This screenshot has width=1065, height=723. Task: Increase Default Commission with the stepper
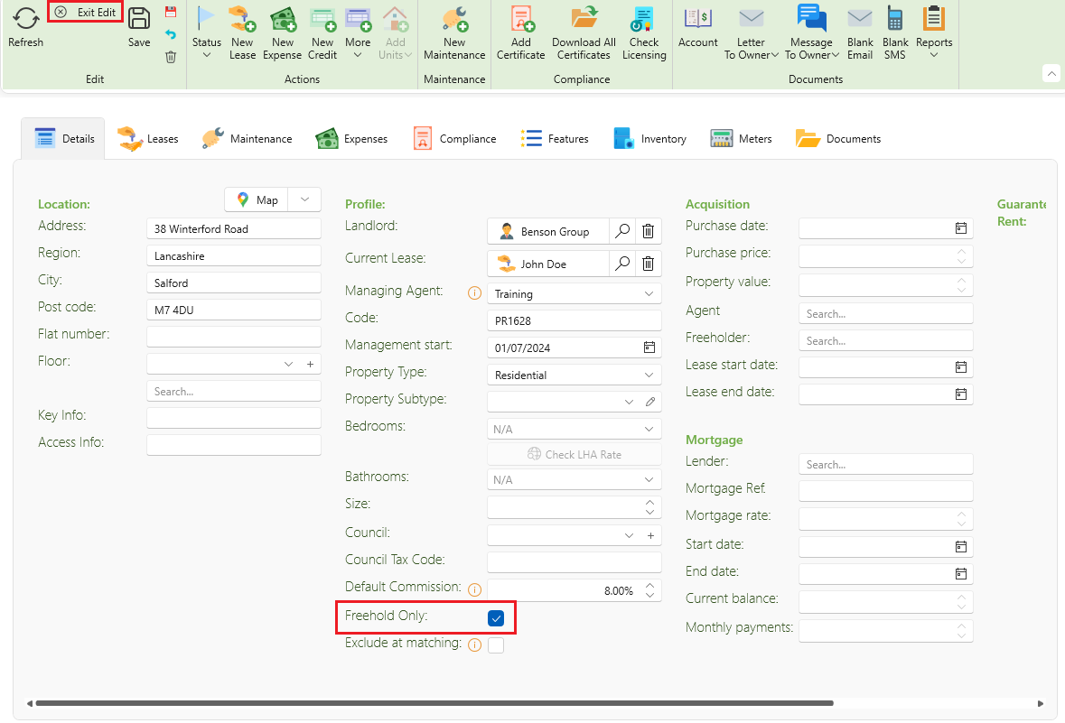[x=649, y=585]
